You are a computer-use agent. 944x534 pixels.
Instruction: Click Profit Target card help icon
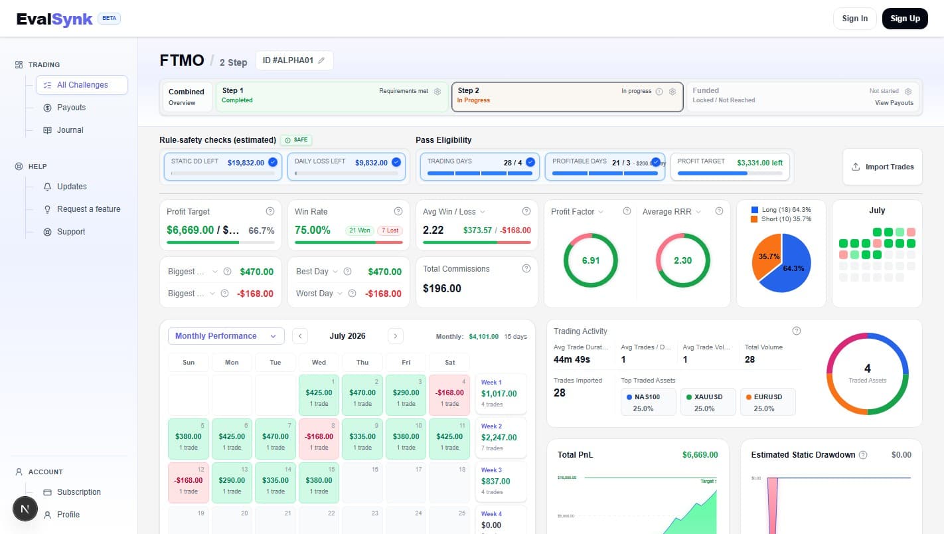(270, 211)
